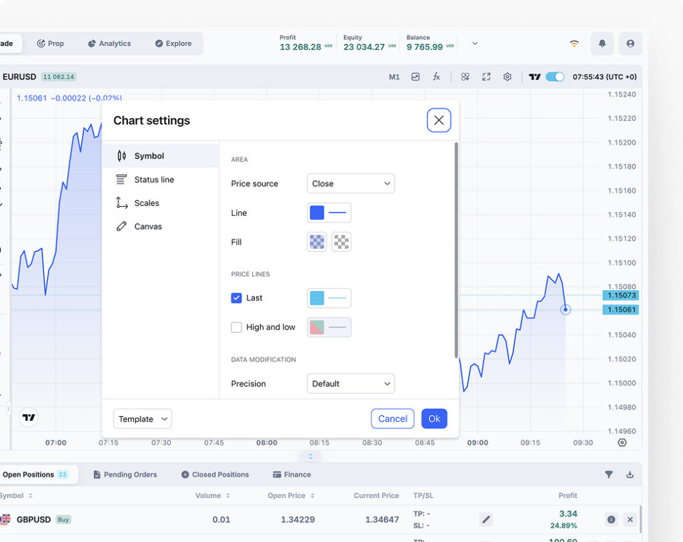
Task: Click the Balance value 9 765.99
Action: (x=424, y=47)
